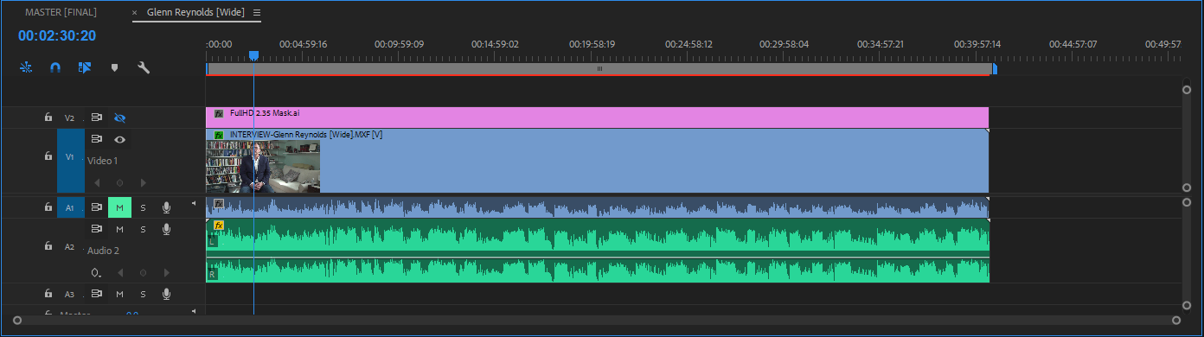The height and width of the screenshot is (337, 1204).
Task: Toggle sync lock for A2
Action: pyautogui.click(x=97, y=229)
